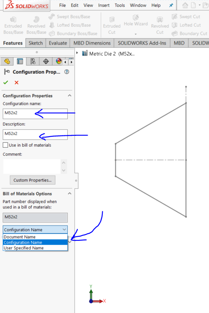Screen dimensions: 209x313
Task: Switch to the SOLIDWORKS Add-Ins tab
Action: coord(142,43)
